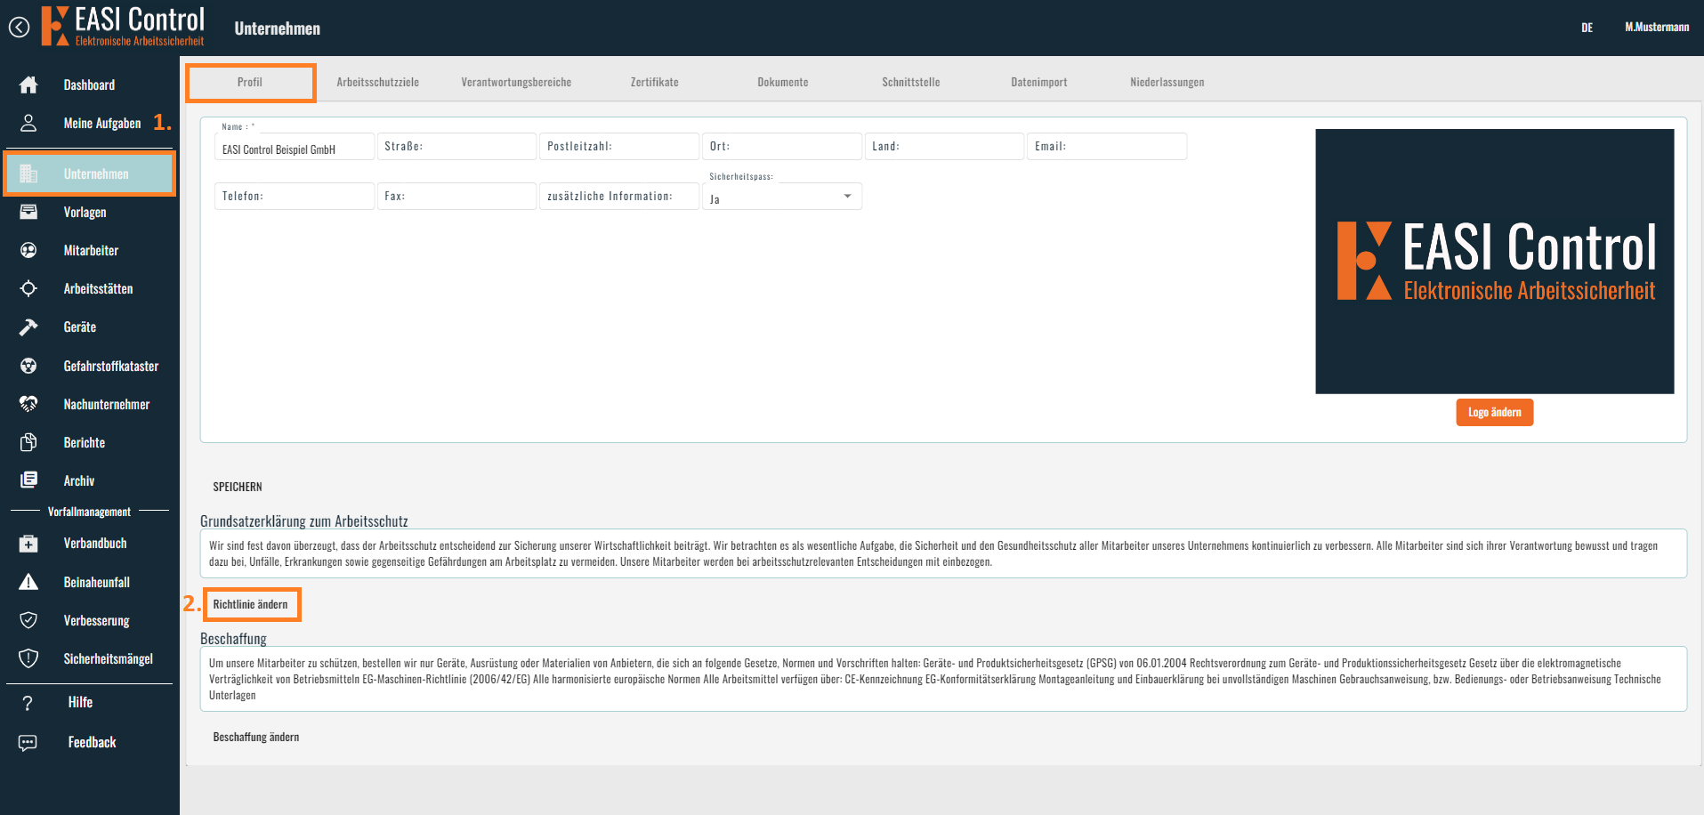Viewport: 1704px width, 815px height.
Task: Click the Verbandbuch first-aid icon
Action: (x=28, y=544)
